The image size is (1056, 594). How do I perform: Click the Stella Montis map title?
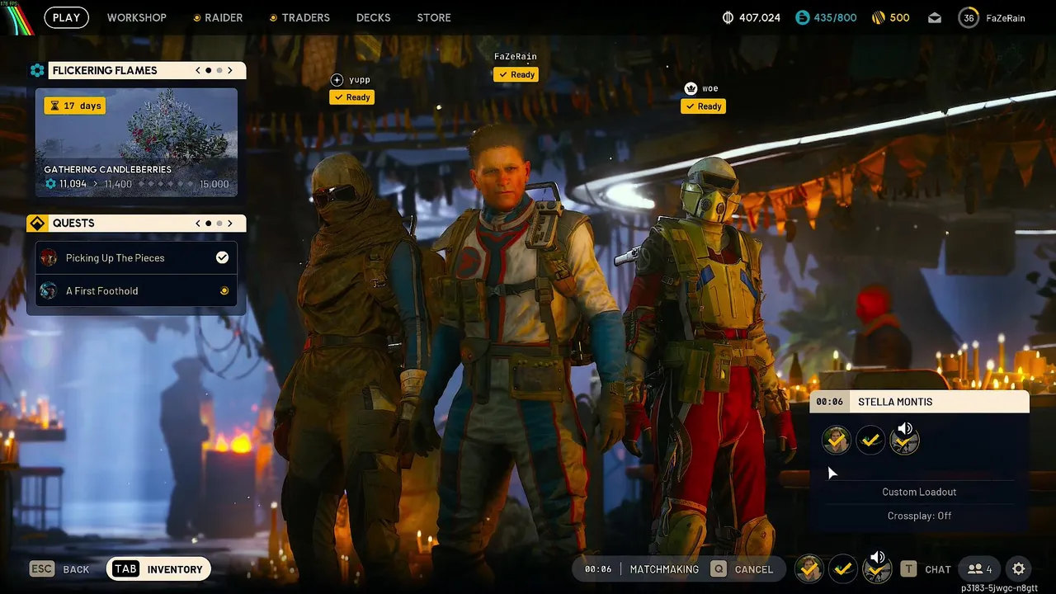coord(895,402)
